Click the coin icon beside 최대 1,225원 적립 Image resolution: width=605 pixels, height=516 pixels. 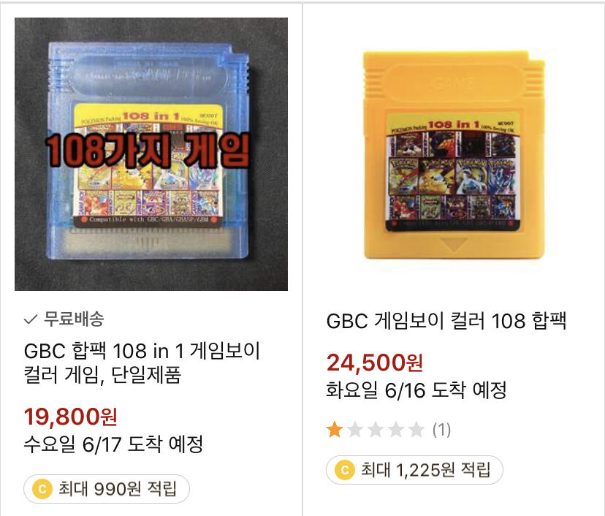(x=345, y=470)
